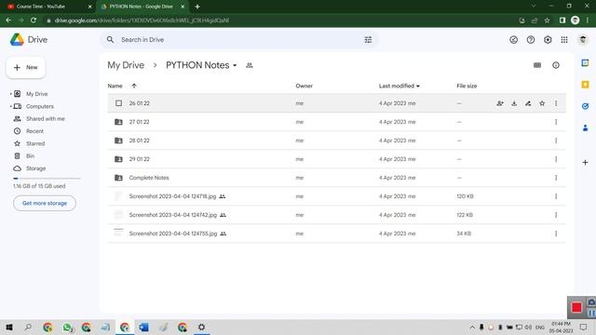
Task: Open more actions for 27 01 22
Action: tap(556, 122)
